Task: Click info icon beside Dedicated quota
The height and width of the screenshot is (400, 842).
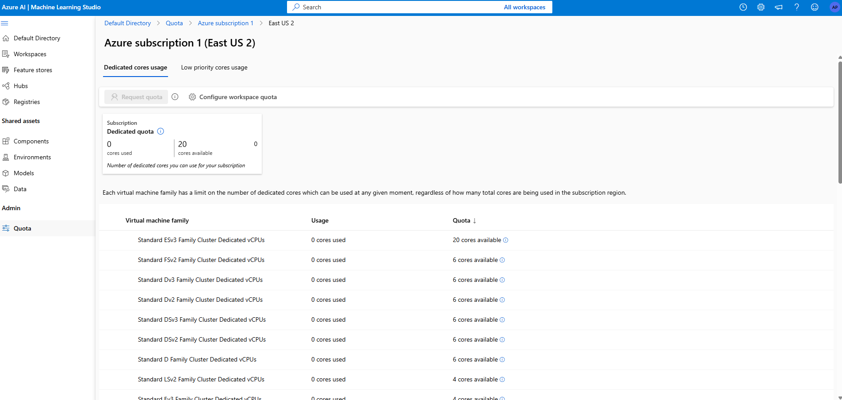Action: tap(161, 131)
